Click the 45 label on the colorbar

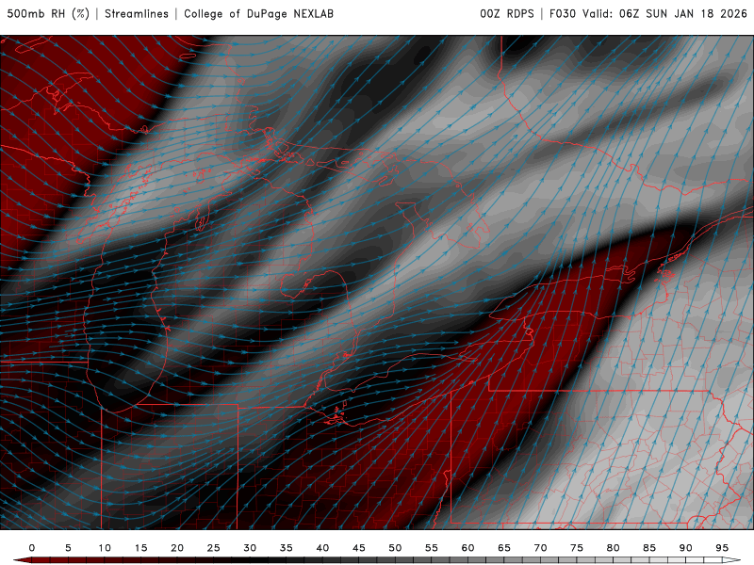(358, 548)
